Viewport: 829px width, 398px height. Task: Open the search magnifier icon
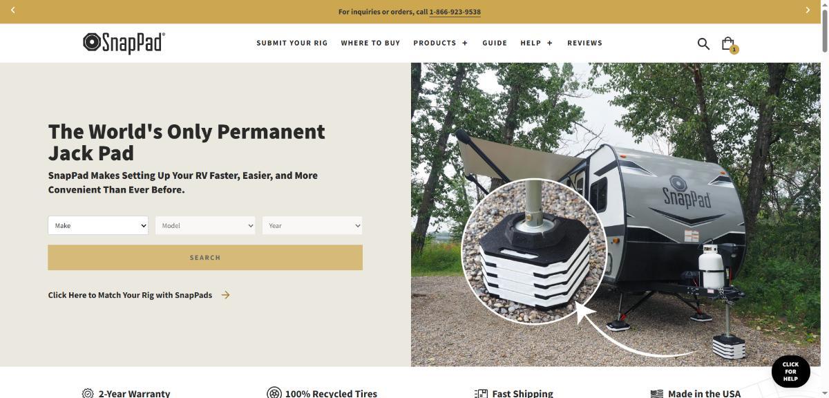[703, 44]
